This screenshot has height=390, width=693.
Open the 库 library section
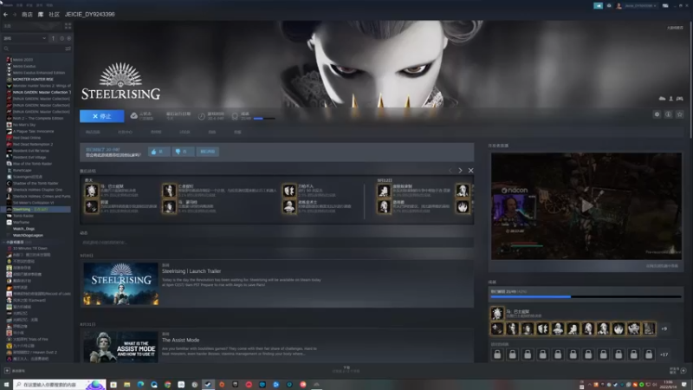coord(41,15)
